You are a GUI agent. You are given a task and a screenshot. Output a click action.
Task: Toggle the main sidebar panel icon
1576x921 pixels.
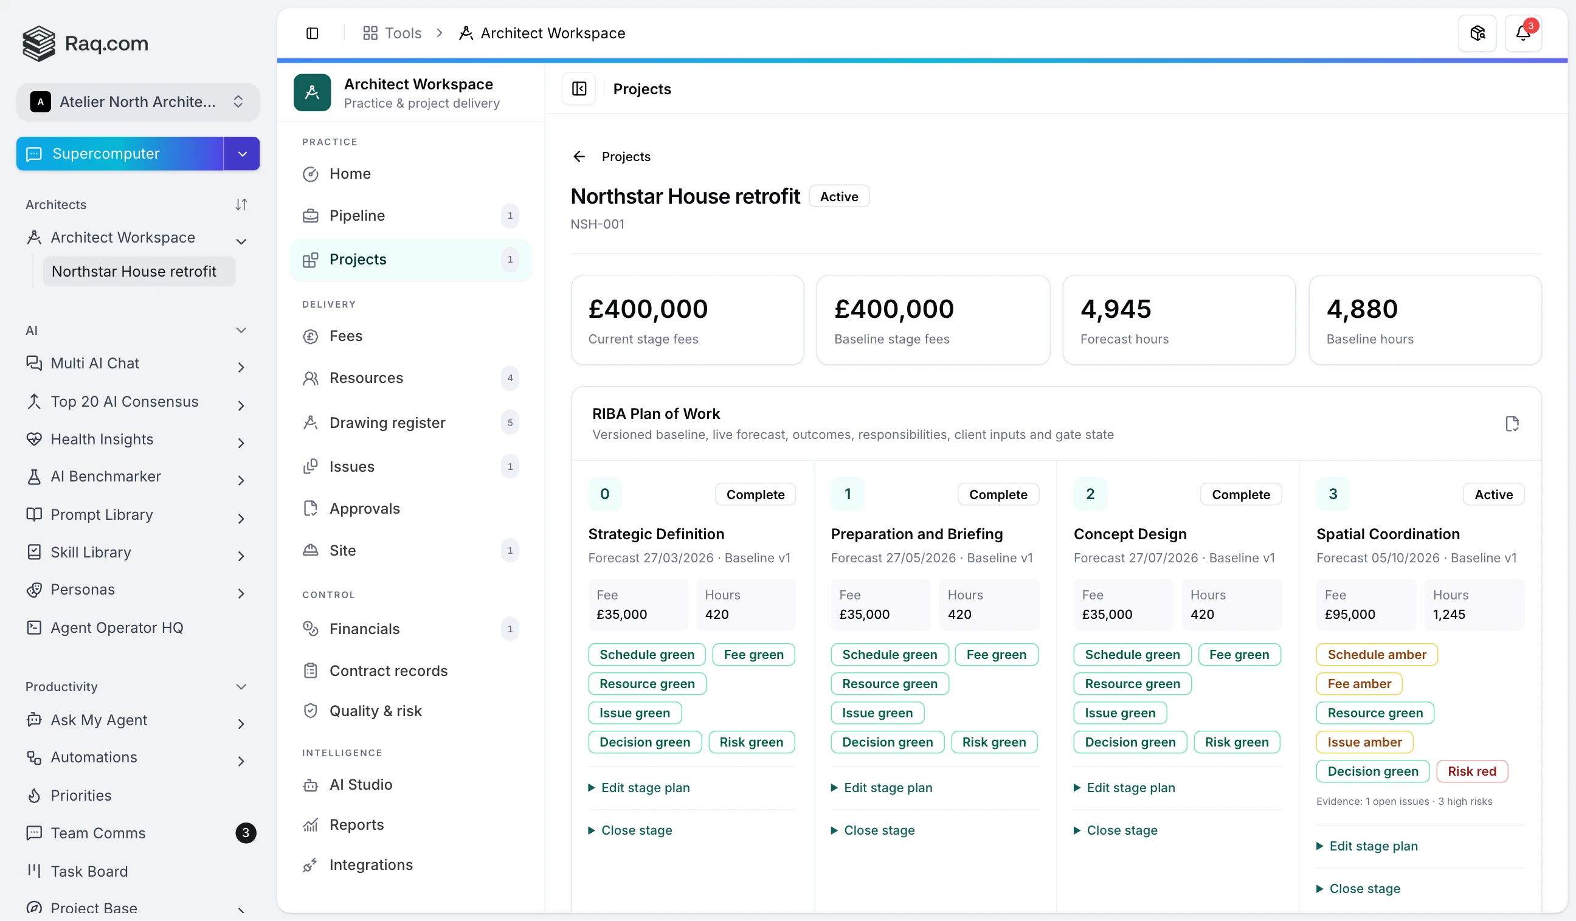click(x=312, y=33)
